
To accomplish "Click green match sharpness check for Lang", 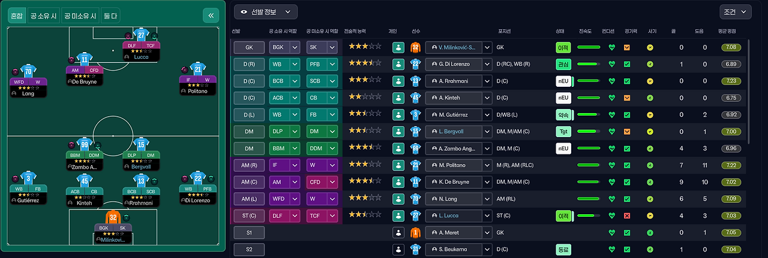I will point(627,198).
